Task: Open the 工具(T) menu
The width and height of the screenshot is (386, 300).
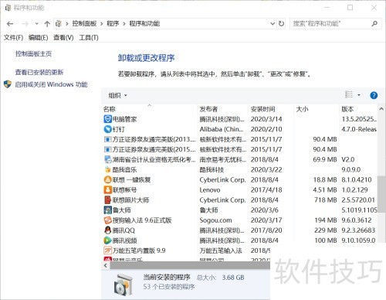Action: click(89, 38)
